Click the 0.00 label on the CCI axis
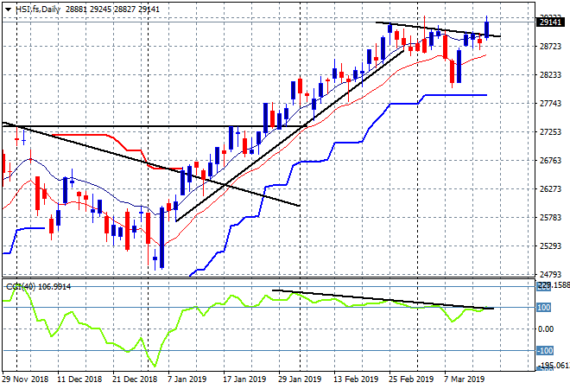This screenshot has height=389, width=570. (546, 329)
